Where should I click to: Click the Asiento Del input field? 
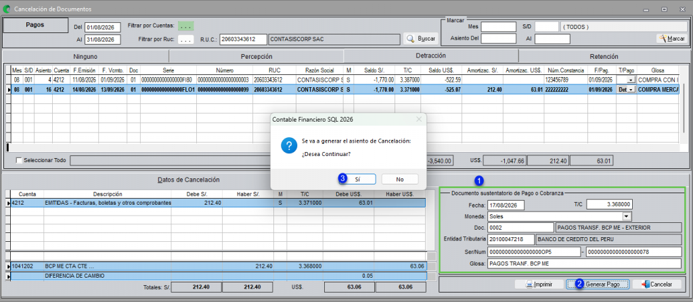pos(499,39)
